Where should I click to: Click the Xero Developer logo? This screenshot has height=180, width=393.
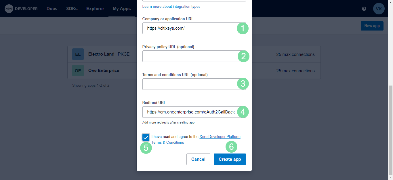[21, 9]
